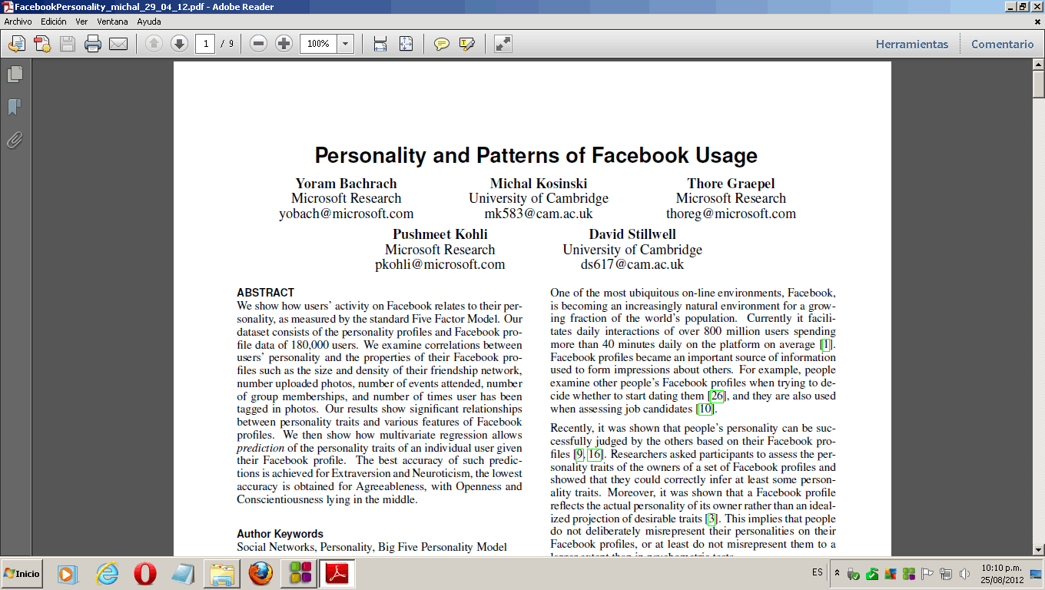
Task: Click the email pkohli@microsoft.com
Action: point(440,264)
